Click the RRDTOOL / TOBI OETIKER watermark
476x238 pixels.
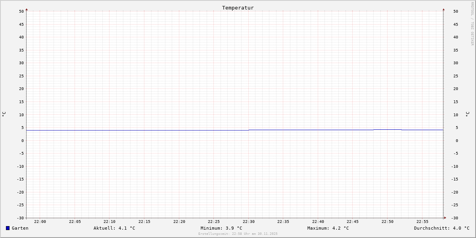(472, 24)
